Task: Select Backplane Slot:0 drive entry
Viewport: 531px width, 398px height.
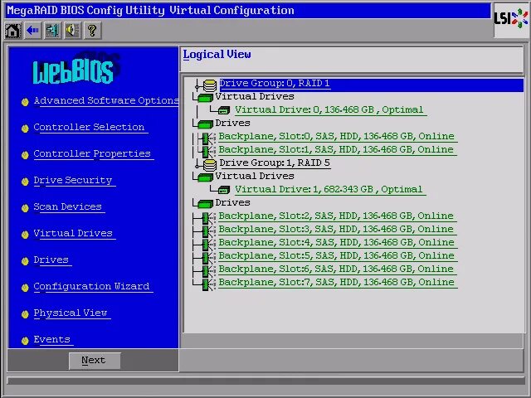Action: coord(336,136)
